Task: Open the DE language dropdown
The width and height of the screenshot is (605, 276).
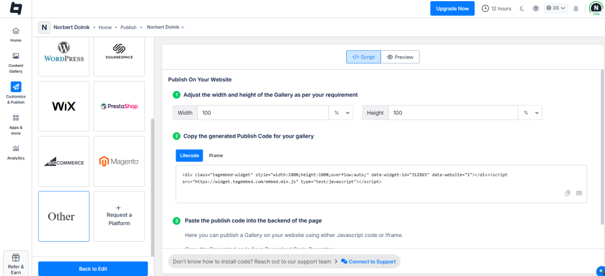Action: click(555, 8)
